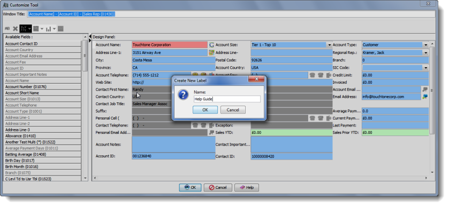Viewport: 449px width, 207px height.
Task: Open the Account Type dropdown
Action: 426,45
